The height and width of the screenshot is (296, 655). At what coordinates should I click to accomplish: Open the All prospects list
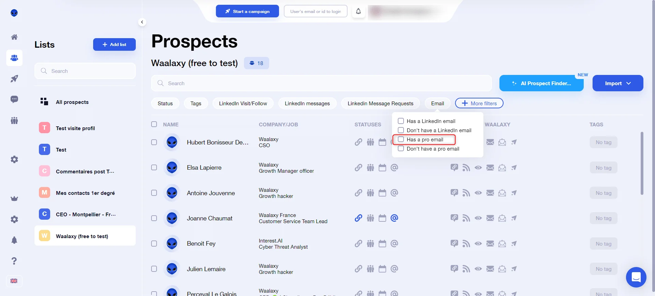(85, 102)
